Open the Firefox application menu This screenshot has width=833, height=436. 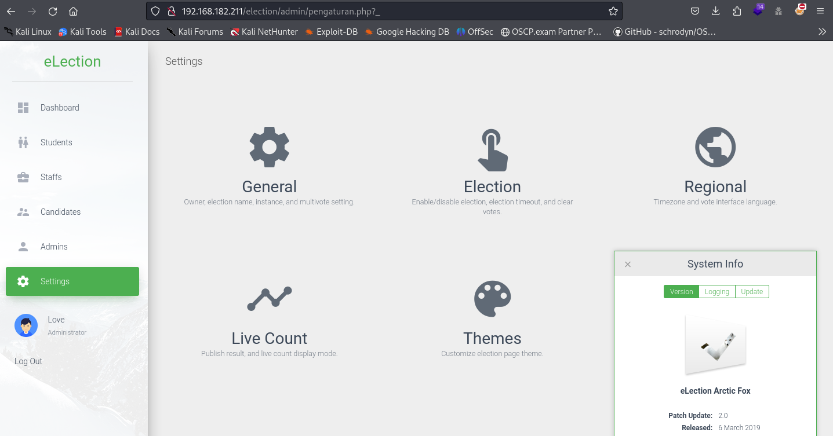pos(820,11)
